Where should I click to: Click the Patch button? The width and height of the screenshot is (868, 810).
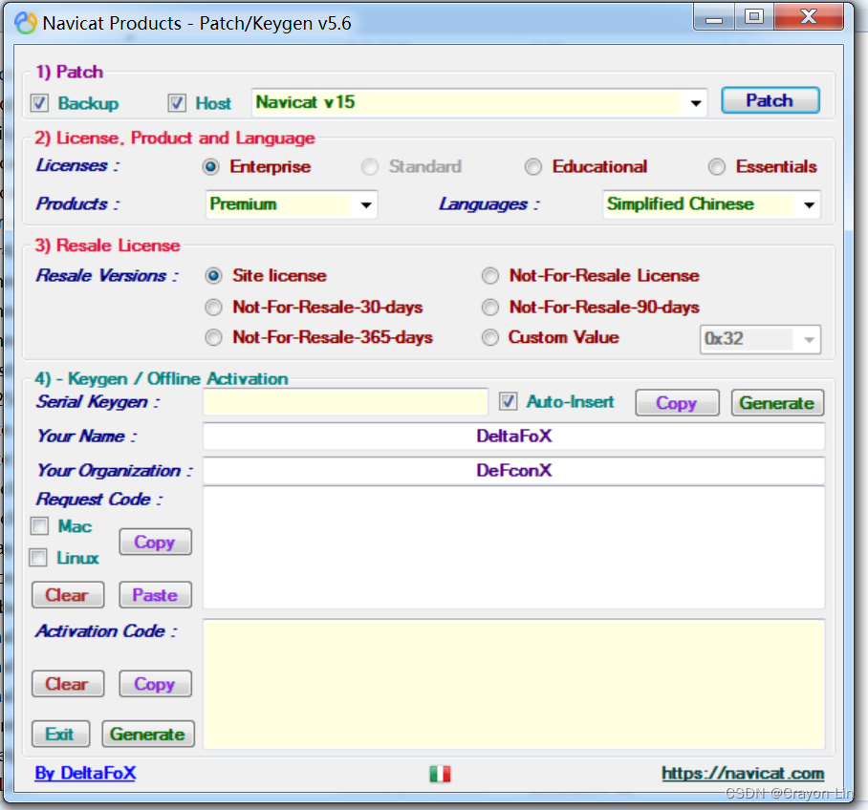click(x=770, y=100)
